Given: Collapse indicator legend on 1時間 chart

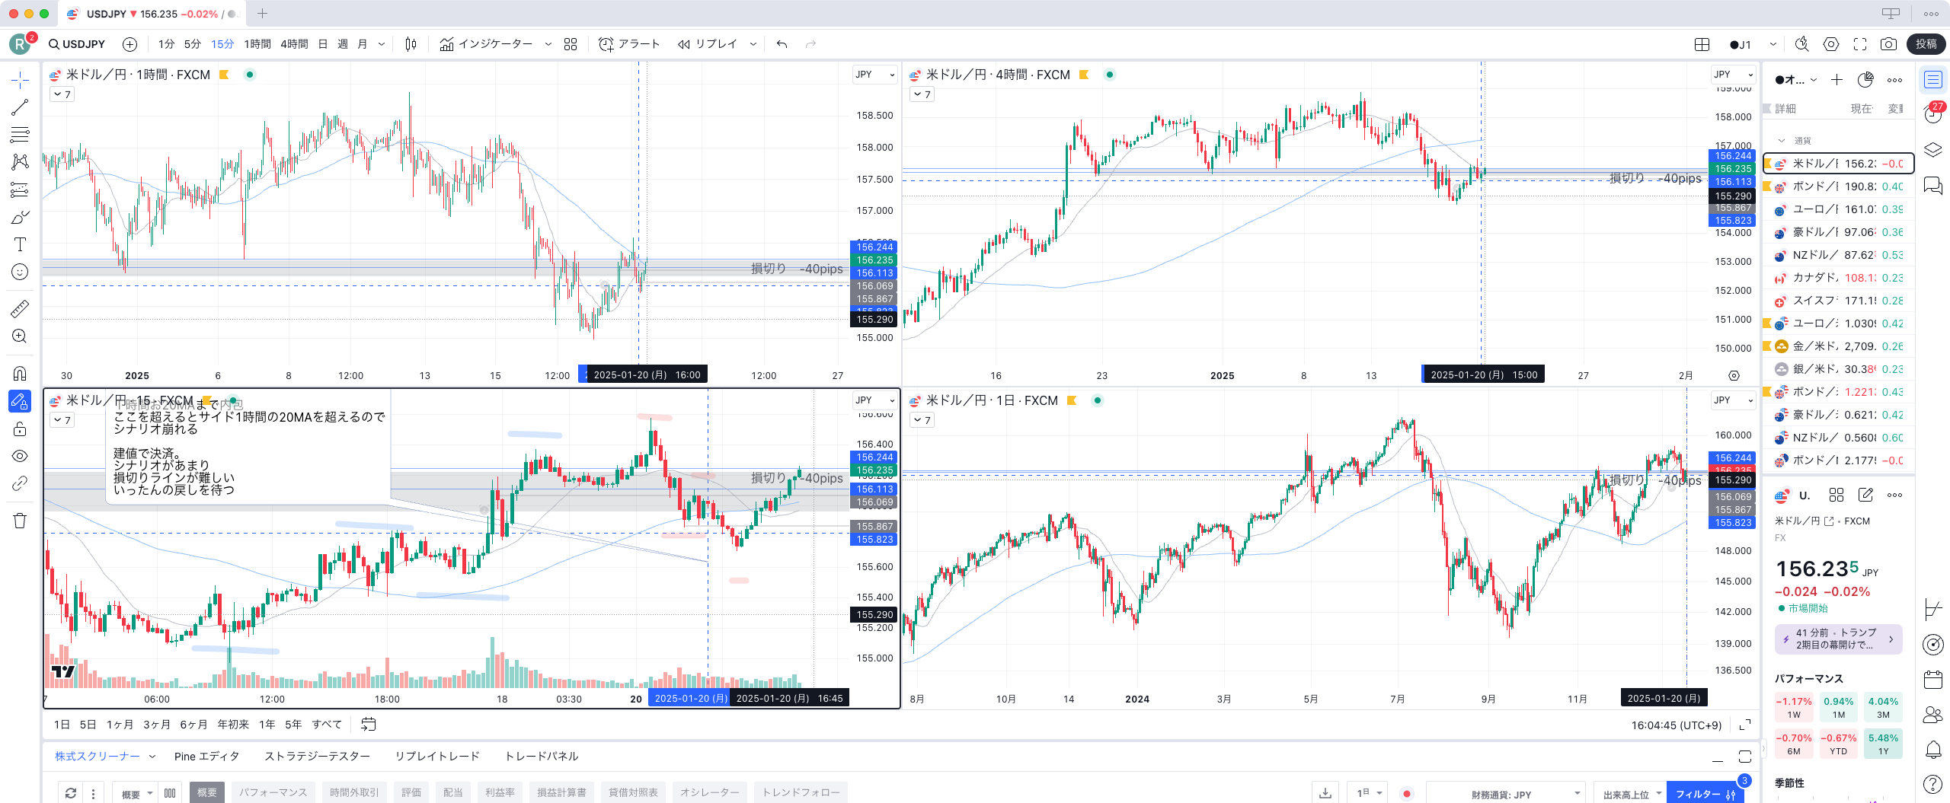Looking at the screenshot, I should (x=62, y=94).
